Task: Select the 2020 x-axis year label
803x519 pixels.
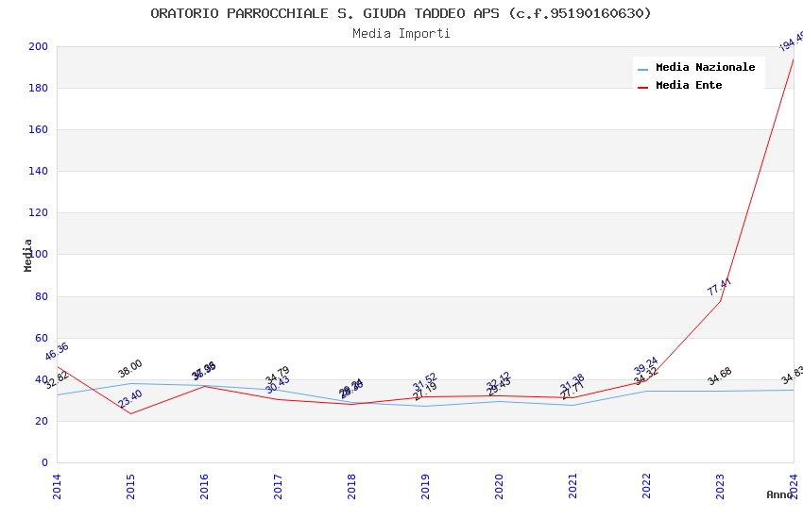Action: tap(499, 486)
